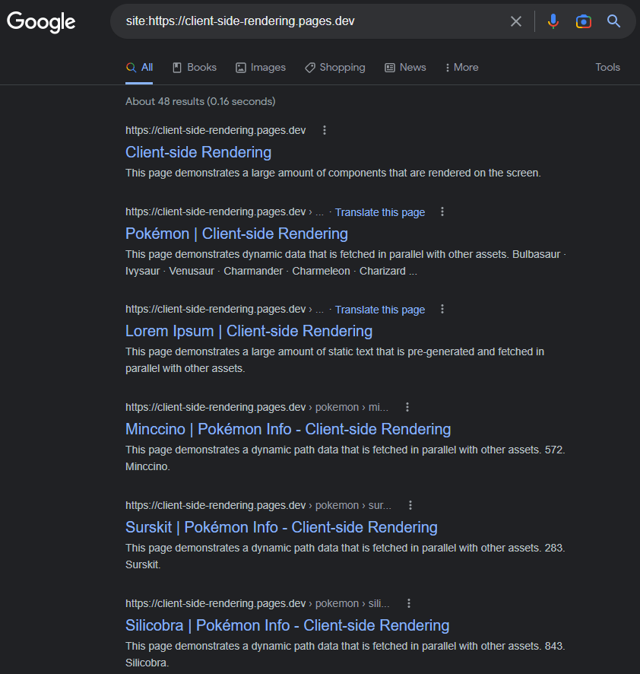Open the Surskit Pokémon Info result link
This screenshot has height=674, width=640.
click(x=281, y=526)
